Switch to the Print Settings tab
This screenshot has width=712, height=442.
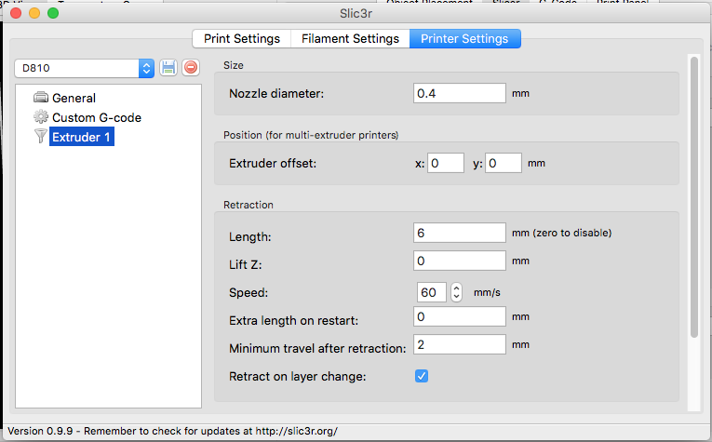[x=242, y=39]
